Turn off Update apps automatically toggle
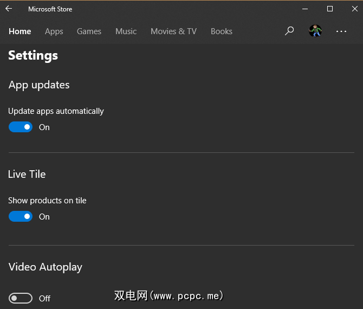Screen dimensions: 363x309 (21, 127)
